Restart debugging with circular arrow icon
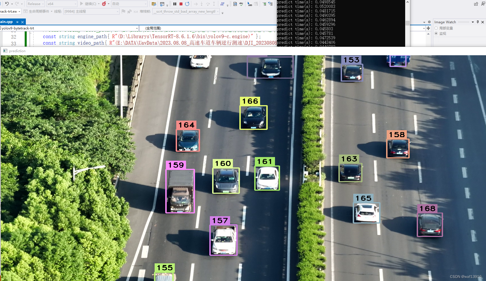486x281 pixels. pyautogui.click(x=187, y=4)
